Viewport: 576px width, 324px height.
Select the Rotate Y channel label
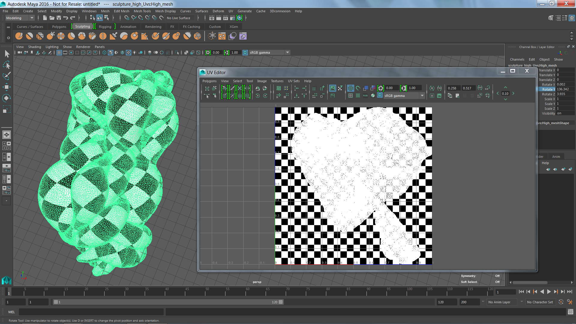[548, 89]
